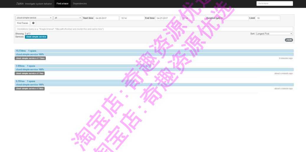Open the cloud-simple-service service dropdown
306x152 pixels.
coord(34,18)
